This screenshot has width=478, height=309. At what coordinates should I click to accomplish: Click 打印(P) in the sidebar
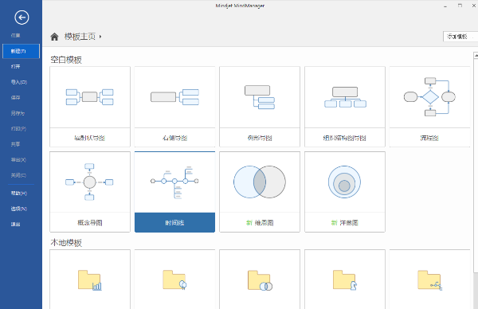click(18, 128)
